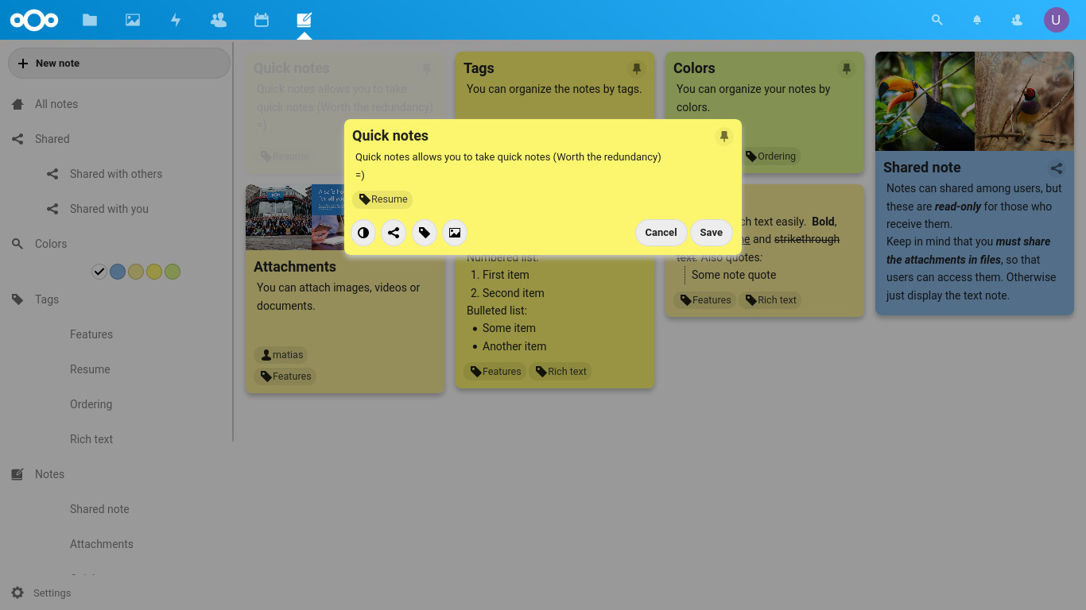Image resolution: width=1086 pixels, height=610 pixels.
Task: Click the attach image icon in editor
Action: [455, 233]
